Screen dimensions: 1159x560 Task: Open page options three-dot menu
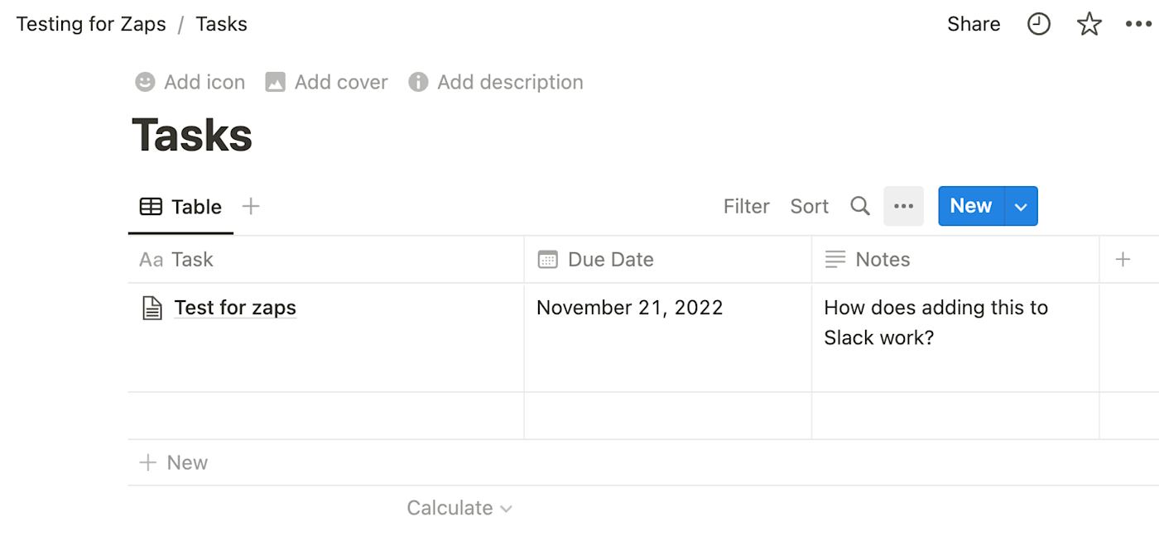click(x=1138, y=24)
